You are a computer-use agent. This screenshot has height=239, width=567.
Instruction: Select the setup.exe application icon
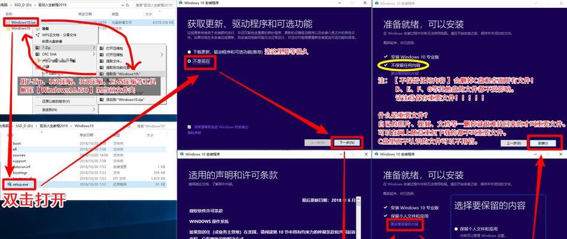pos(9,184)
